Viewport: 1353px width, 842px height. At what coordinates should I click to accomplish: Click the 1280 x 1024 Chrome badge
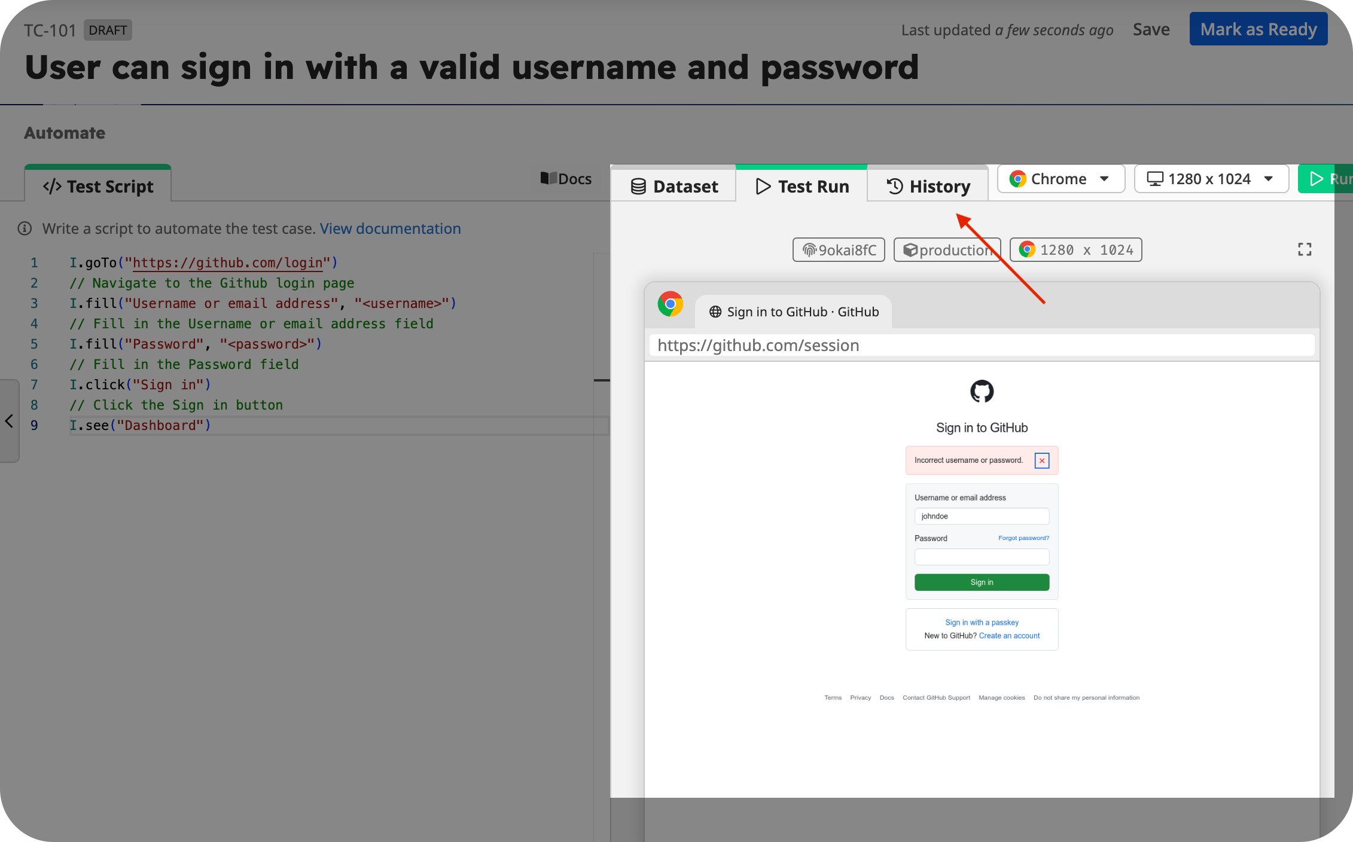(1075, 250)
